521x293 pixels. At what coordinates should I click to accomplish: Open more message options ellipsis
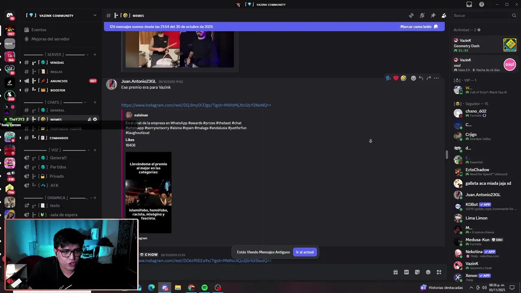coord(436,78)
